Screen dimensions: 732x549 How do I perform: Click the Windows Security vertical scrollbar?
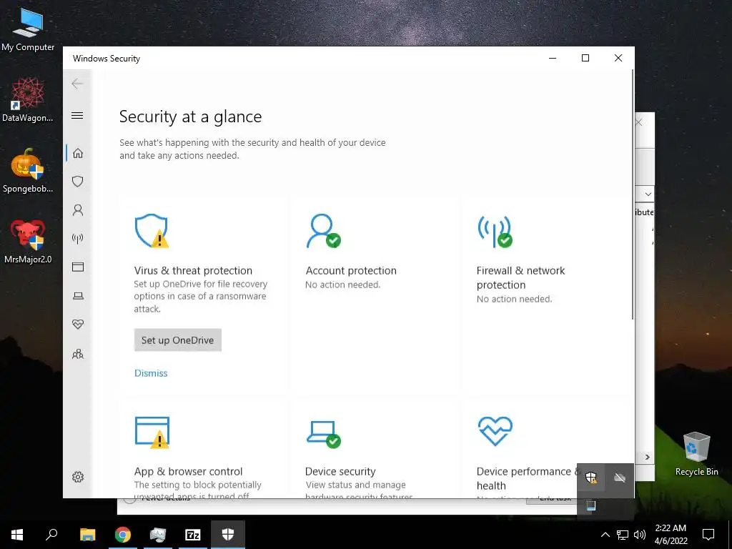tap(633, 194)
